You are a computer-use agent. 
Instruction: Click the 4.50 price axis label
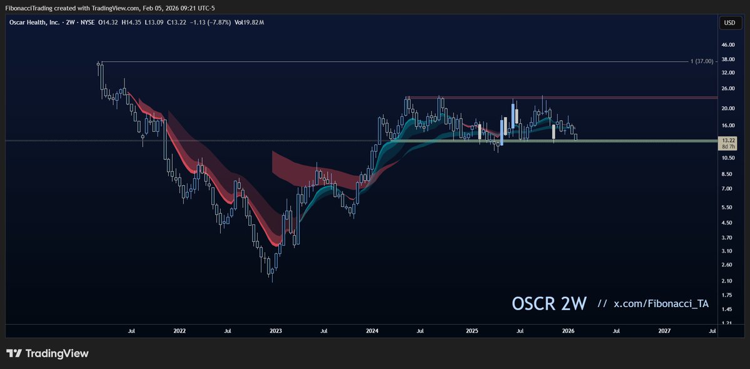click(x=728, y=222)
